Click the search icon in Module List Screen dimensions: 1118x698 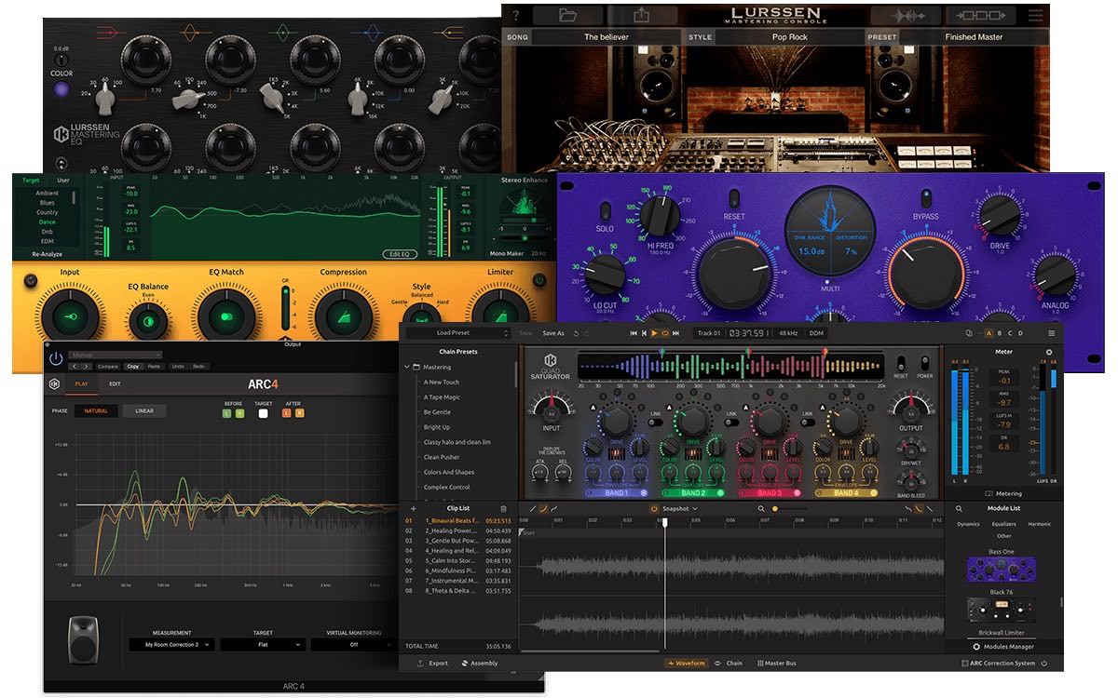(x=959, y=509)
